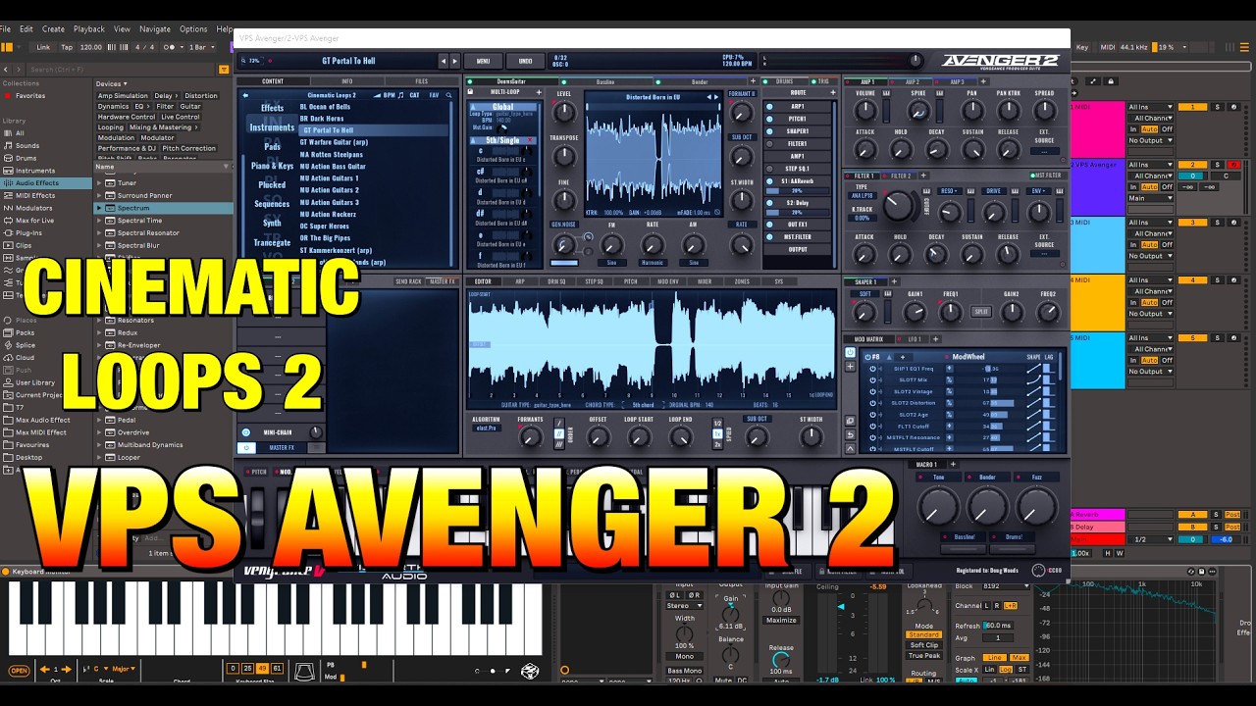
Task: Open the RESO dropdown in filter panel
Action: 949,191
